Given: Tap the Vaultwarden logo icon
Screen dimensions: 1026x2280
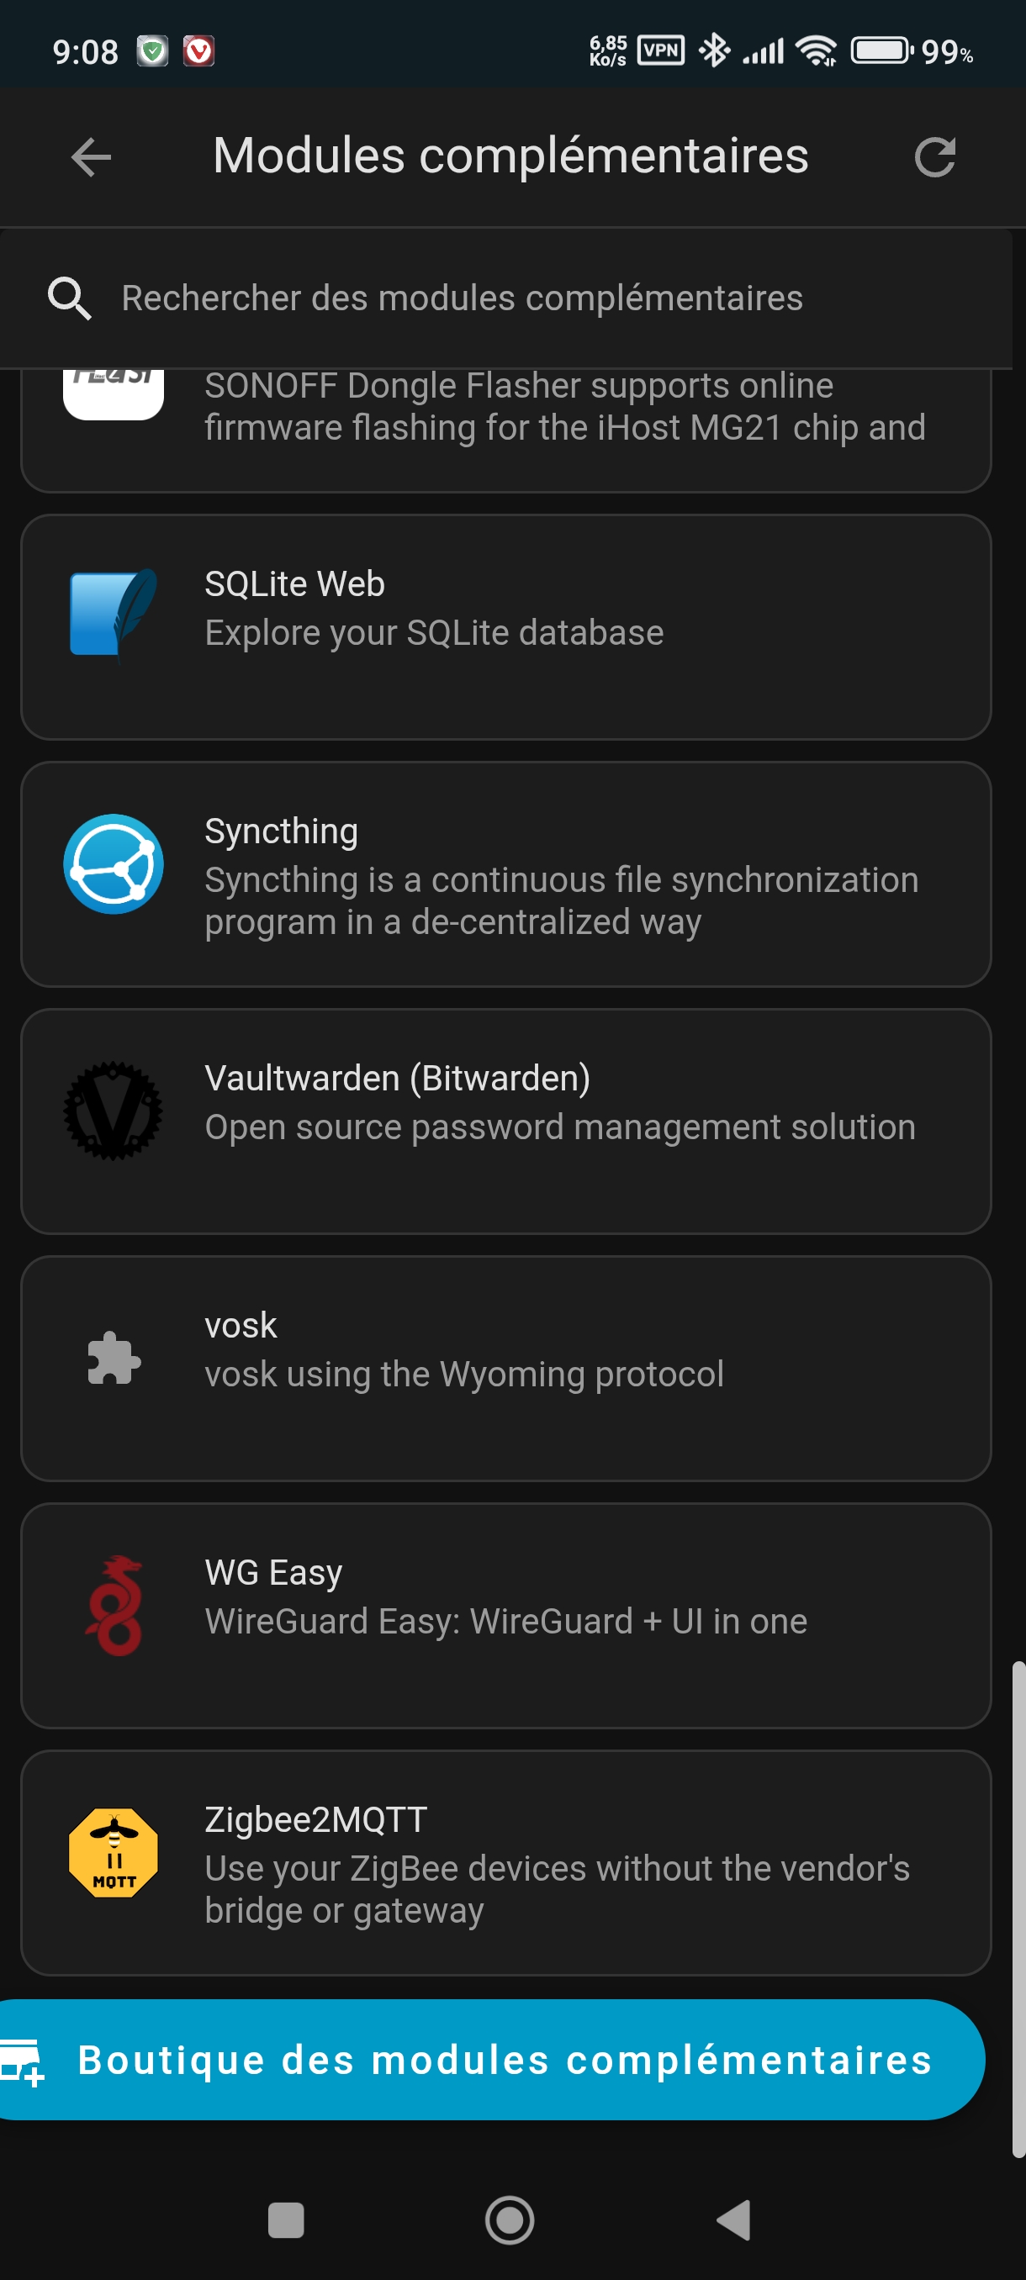Looking at the screenshot, I should 114,1111.
